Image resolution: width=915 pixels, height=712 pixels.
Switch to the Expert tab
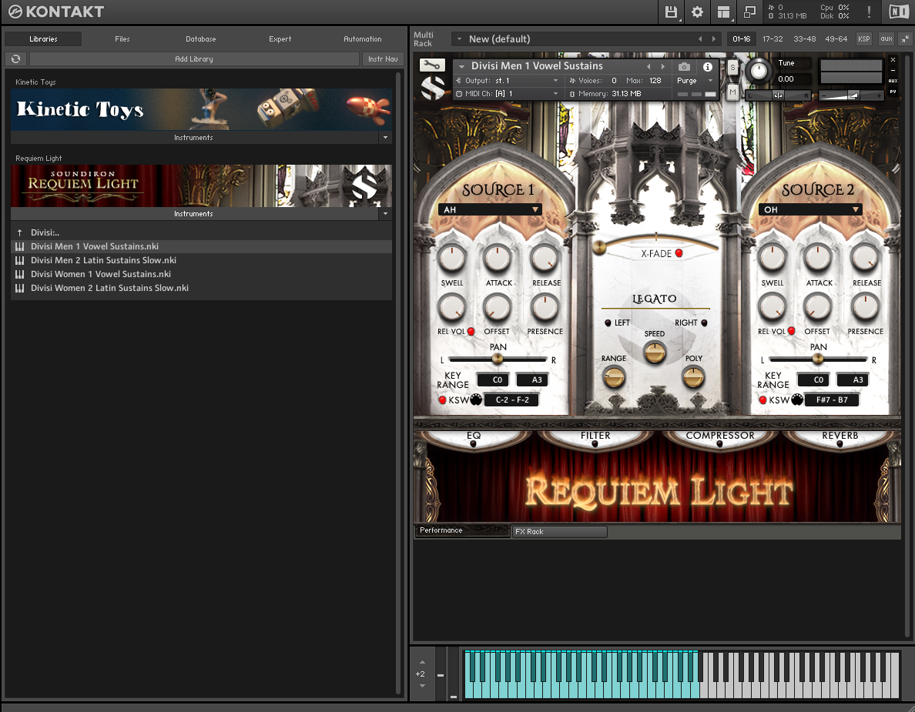click(x=280, y=39)
